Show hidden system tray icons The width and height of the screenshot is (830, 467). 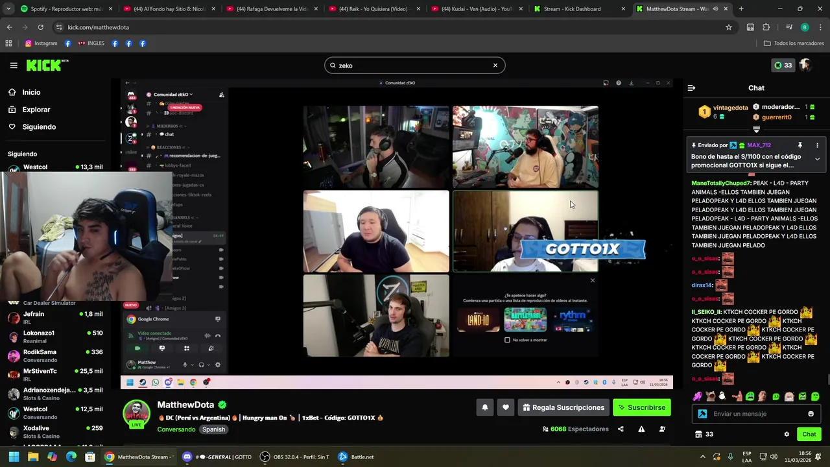(x=702, y=457)
